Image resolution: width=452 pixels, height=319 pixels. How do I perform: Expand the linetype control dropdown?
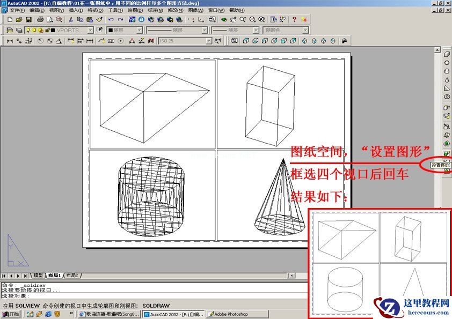coord(205,30)
